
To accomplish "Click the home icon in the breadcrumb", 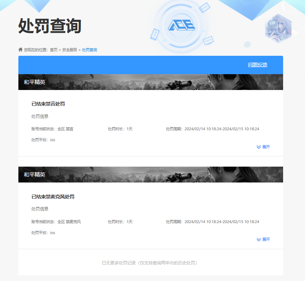I will pos(20,49).
